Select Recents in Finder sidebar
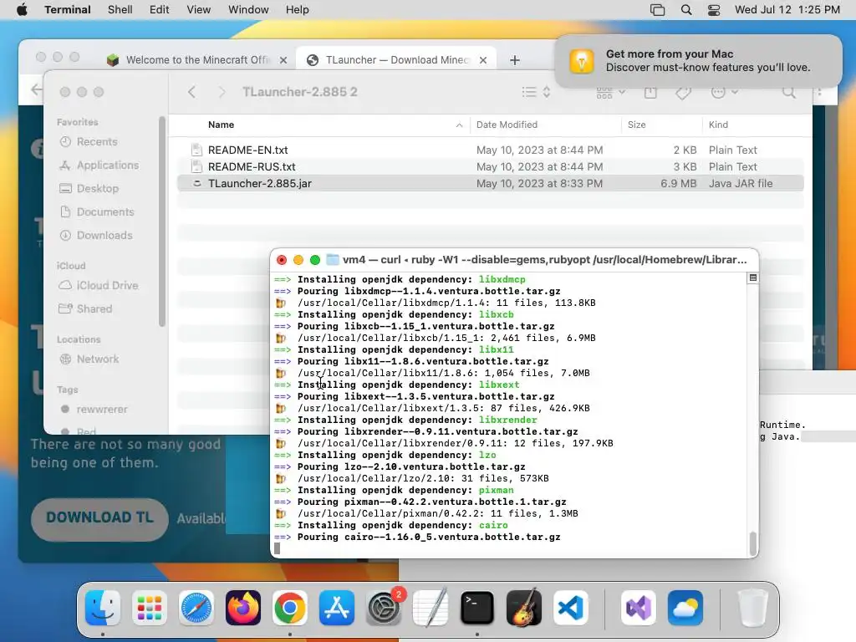The height and width of the screenshot is (642, 856). pyautogui.click(x=97, y=142)
